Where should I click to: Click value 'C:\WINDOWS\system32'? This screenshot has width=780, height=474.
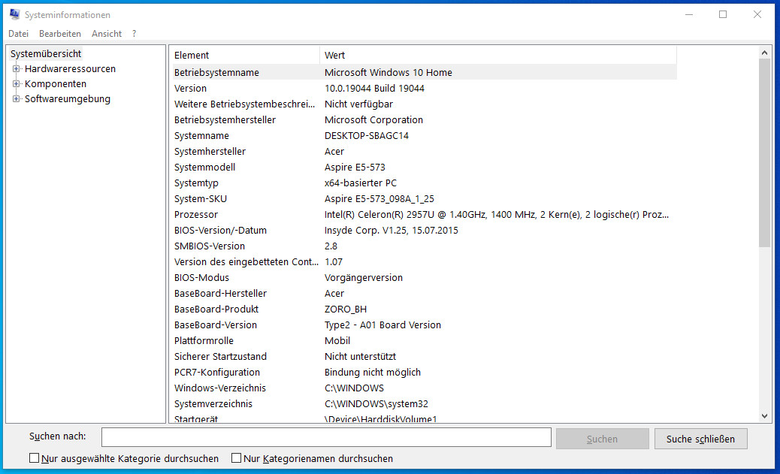376,404
